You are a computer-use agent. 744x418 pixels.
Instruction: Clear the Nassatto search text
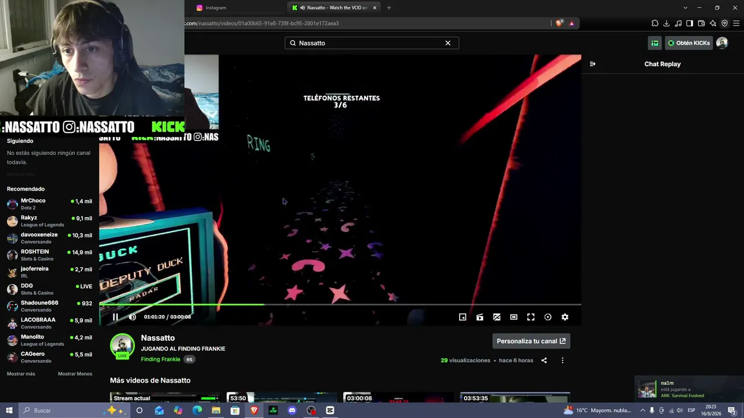(448, 43)
